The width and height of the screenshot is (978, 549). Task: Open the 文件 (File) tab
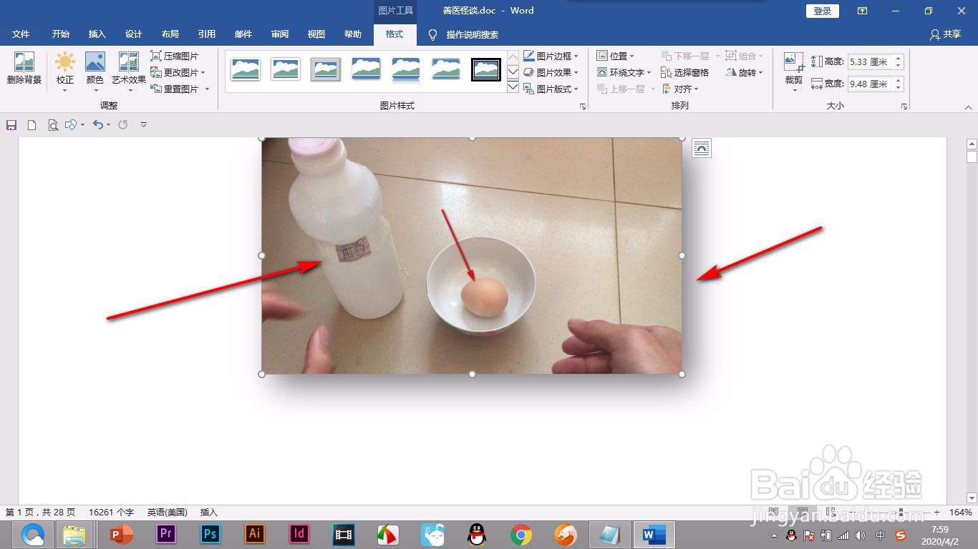coord(21,34)
